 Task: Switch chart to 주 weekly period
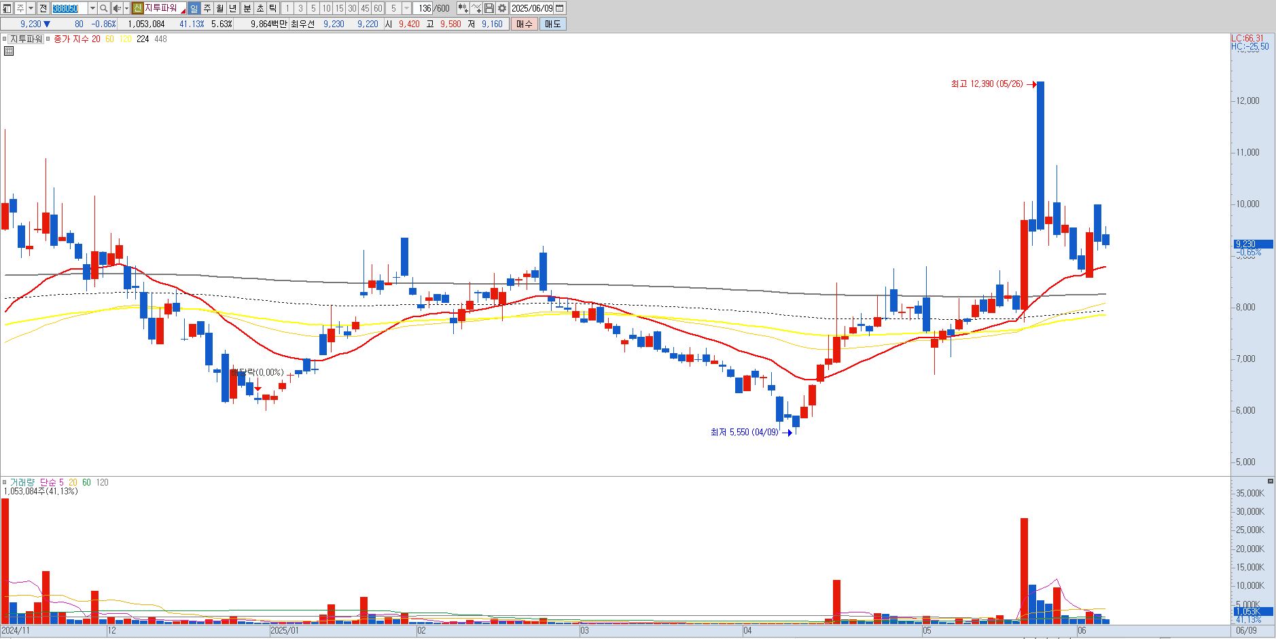(x=207, y=8)
